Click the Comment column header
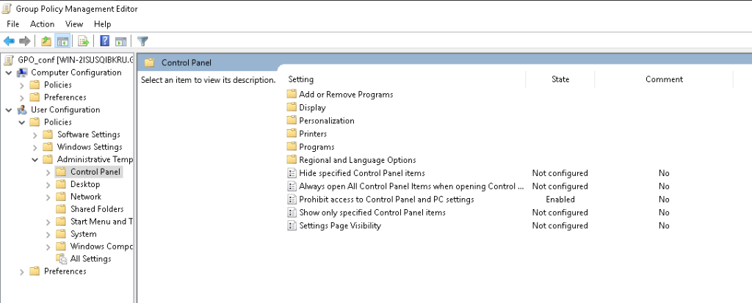Screen dimensions: 752x303 (x=664, y=79)
